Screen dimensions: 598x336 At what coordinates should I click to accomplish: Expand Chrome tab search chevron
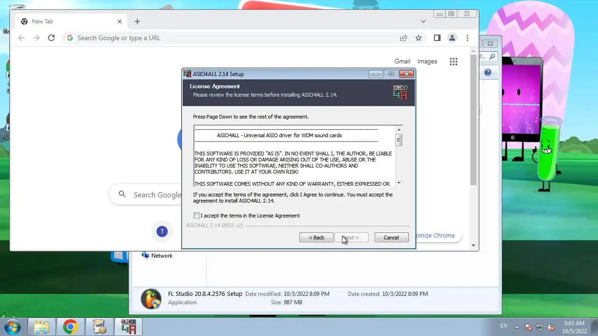click(423, 21)
